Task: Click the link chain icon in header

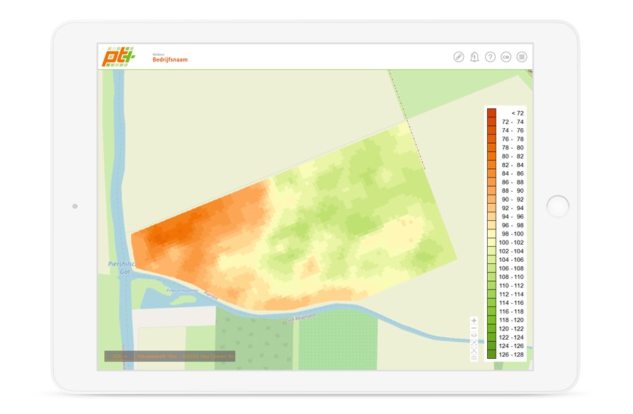Action: [459, 57]
